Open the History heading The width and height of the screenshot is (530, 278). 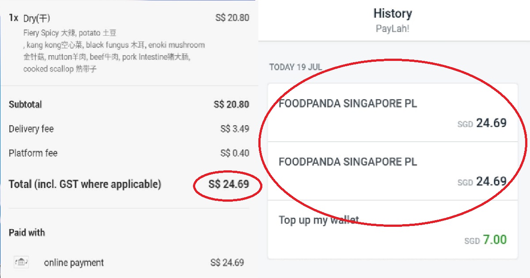click(392, 13)
